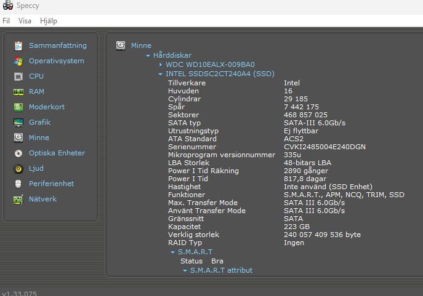Viewport: 423px width, 296px height.
Task: Collapse the Hårddiskar tree section
Action: click(x=148, y=55)
